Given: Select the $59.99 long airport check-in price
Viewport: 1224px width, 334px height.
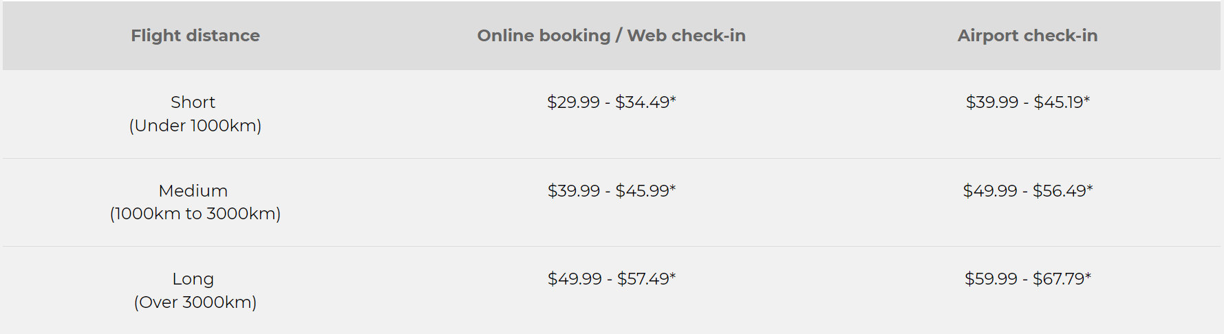Looking at the screenshot, I should (991, 279).
